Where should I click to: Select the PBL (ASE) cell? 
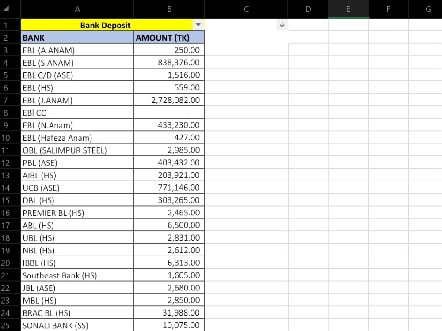77,162
